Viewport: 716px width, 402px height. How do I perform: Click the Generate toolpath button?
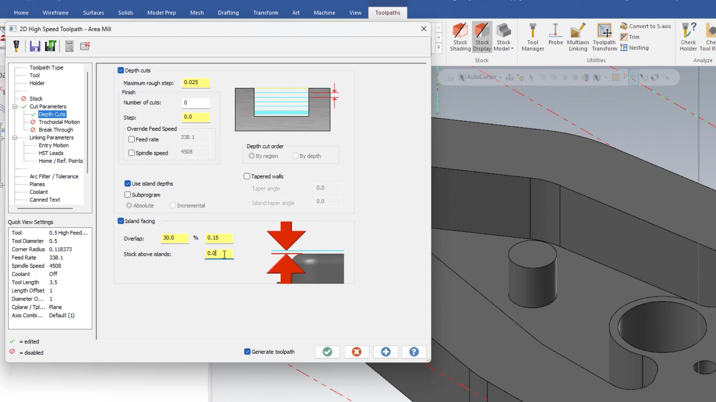[247, 351]
